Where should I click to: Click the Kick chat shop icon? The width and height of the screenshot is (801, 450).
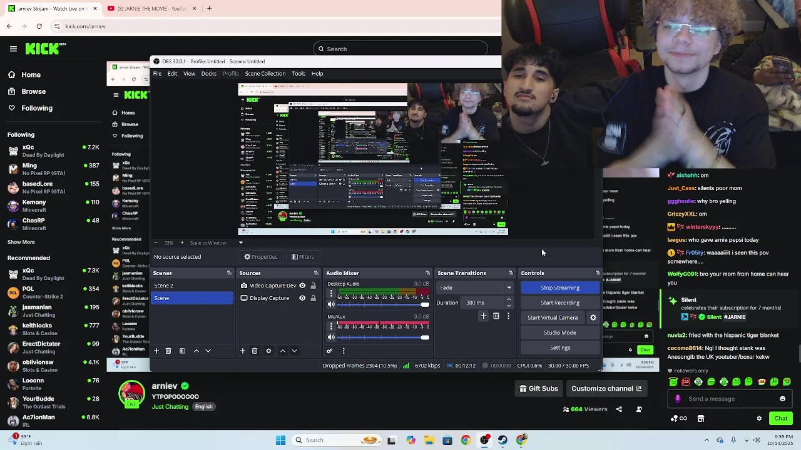[x=701, y=419]
